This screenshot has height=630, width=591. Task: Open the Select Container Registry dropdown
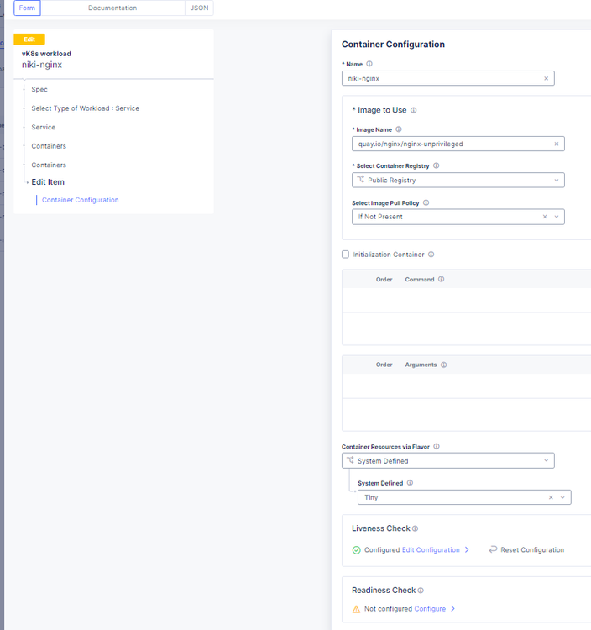pos(458,180)
